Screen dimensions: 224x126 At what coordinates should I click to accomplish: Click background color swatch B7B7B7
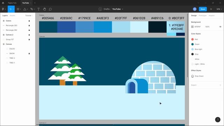[x=192, y=27]
